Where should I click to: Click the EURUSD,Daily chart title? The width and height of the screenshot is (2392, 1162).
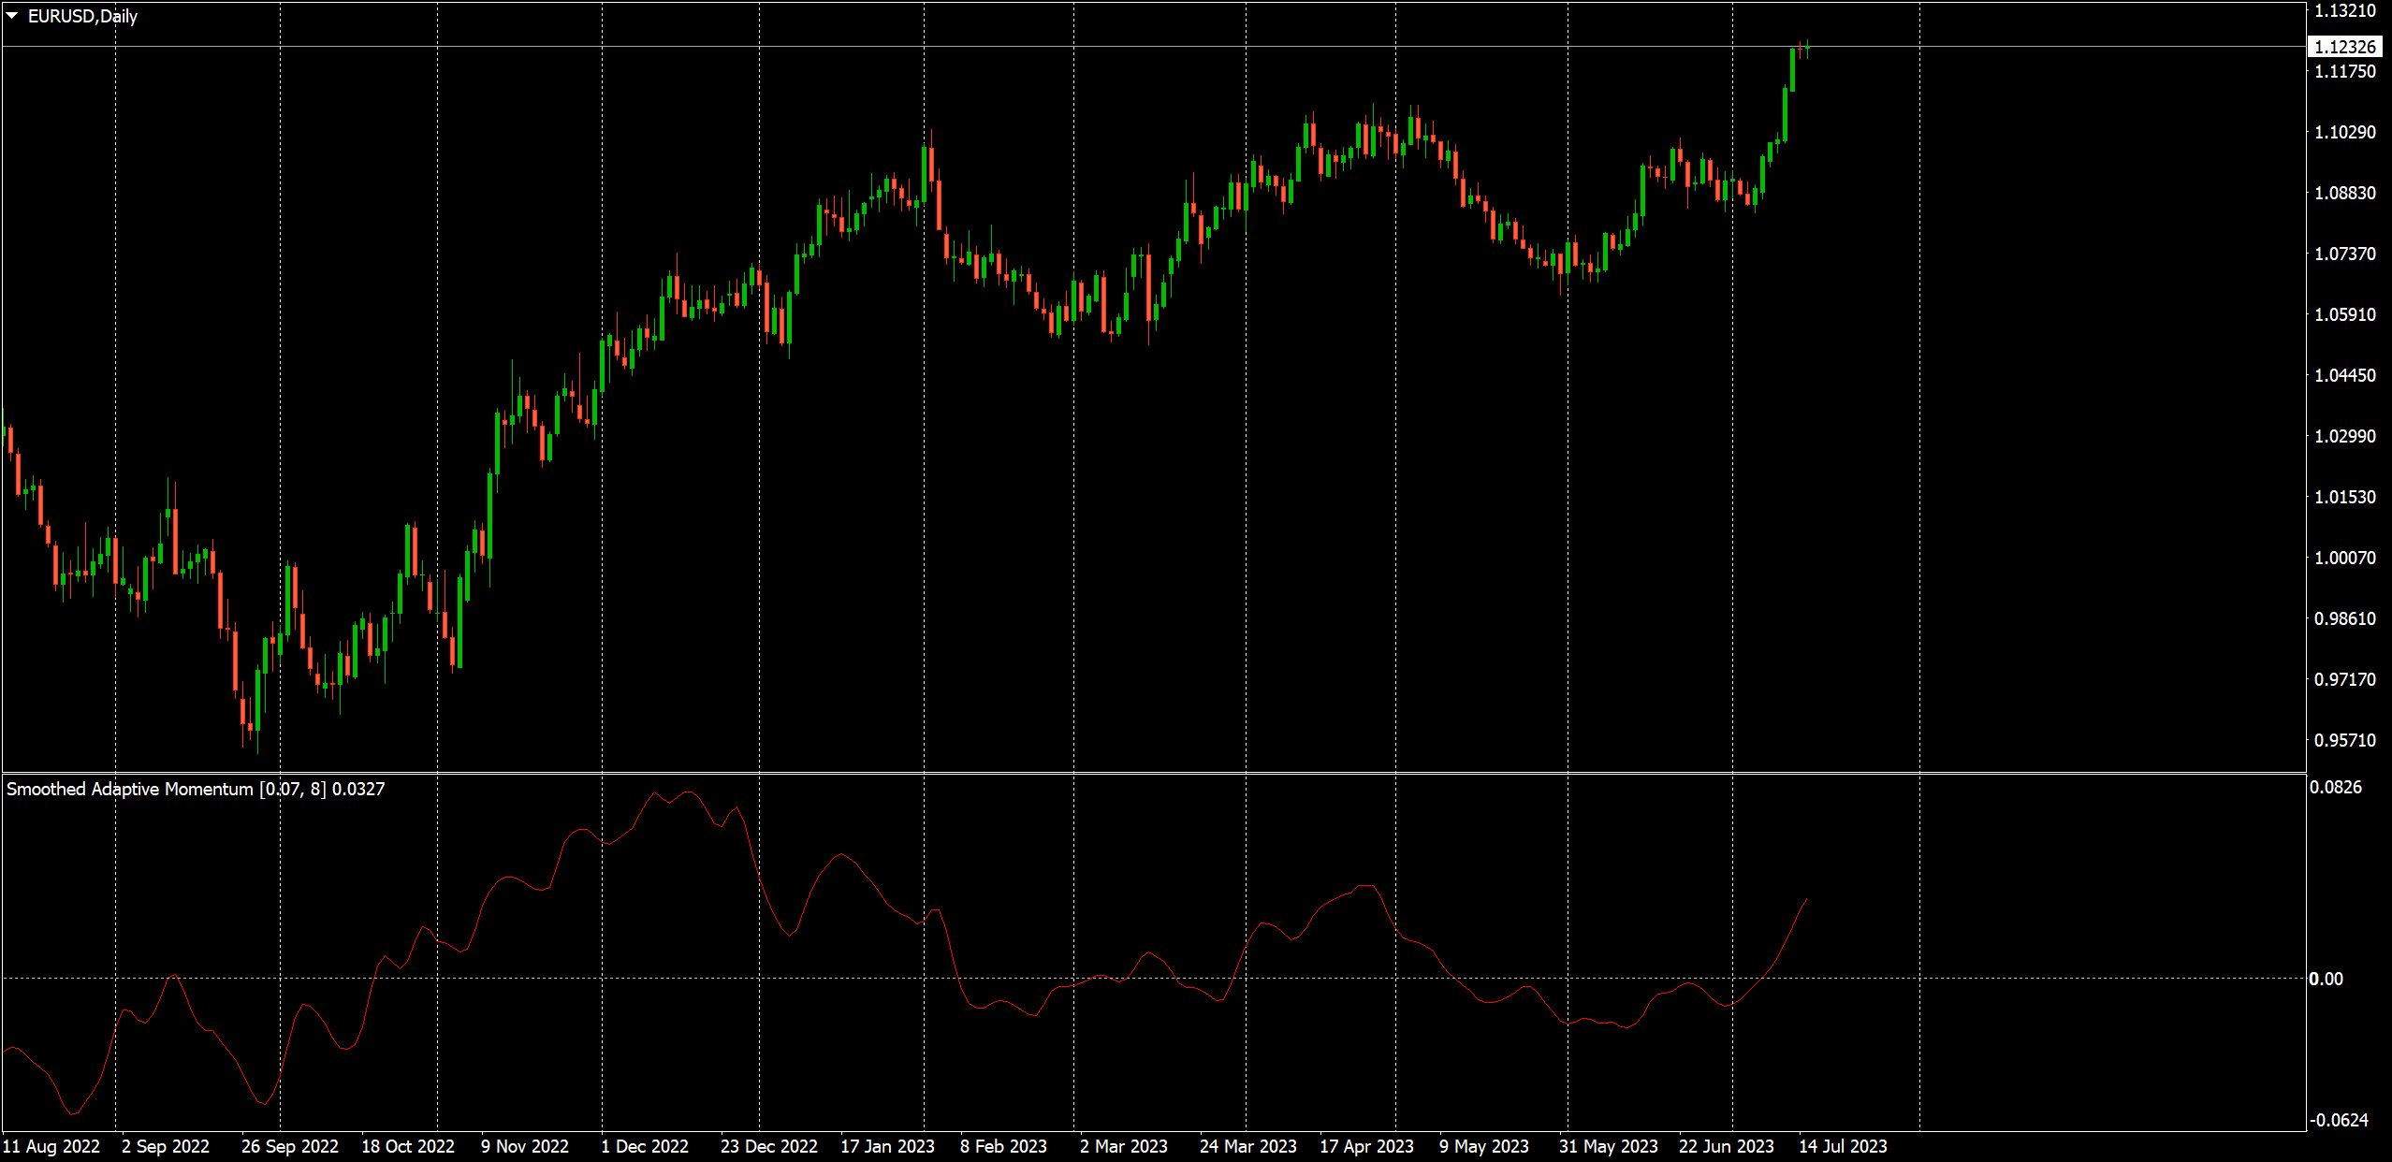pos(82,16)
